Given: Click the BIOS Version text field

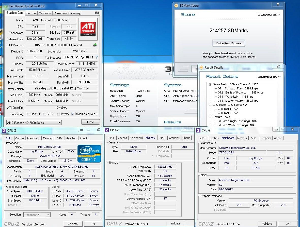Looking at the screenshot, I should click(x=58, y=45).
